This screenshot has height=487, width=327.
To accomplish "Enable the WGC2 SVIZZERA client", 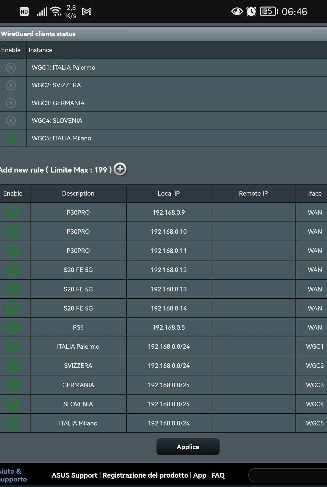I will 11,85.
